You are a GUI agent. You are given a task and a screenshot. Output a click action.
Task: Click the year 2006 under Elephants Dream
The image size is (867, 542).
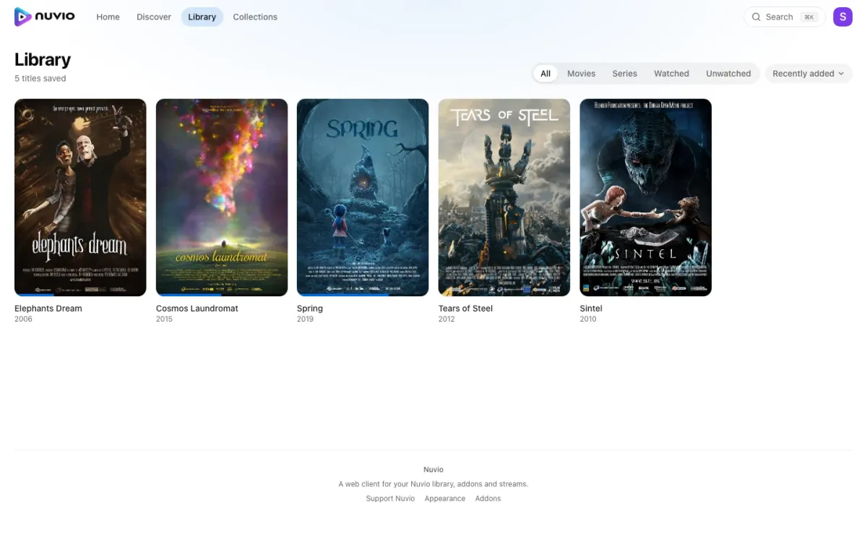[23, 319]
